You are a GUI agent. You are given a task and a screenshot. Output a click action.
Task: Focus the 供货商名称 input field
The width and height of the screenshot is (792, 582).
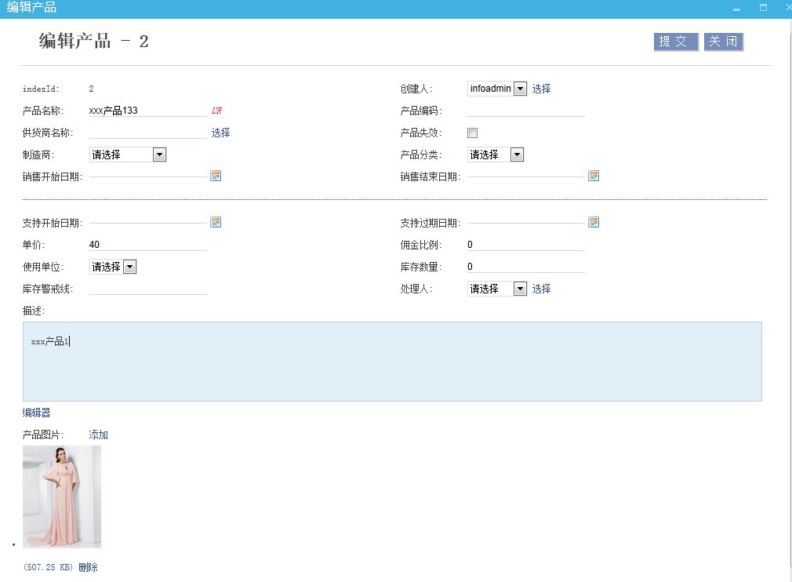pyautogui.click(x=148, y=133)
